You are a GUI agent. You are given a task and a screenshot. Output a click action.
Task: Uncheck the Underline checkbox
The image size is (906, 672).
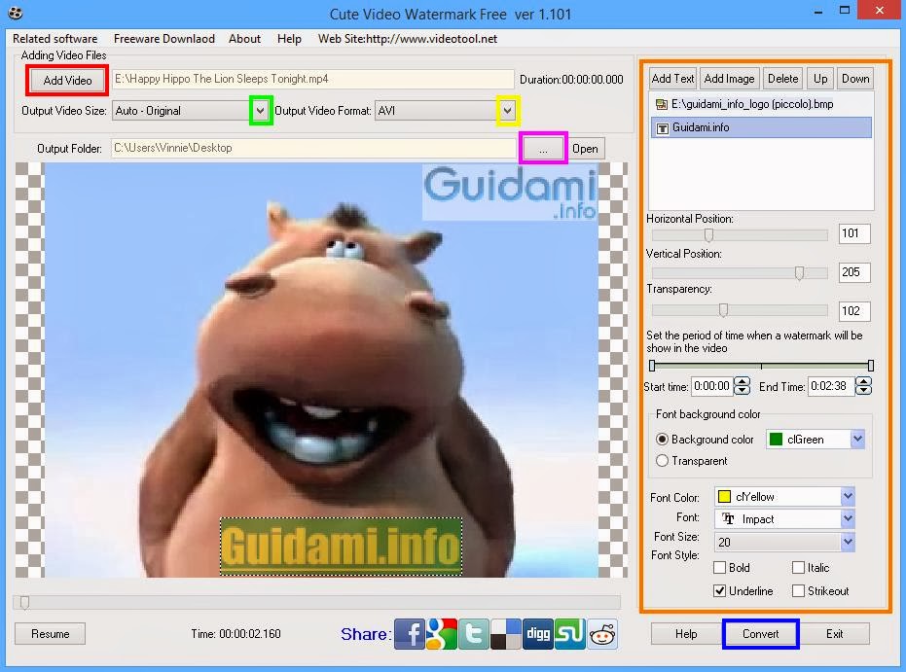tap(719, 590)
